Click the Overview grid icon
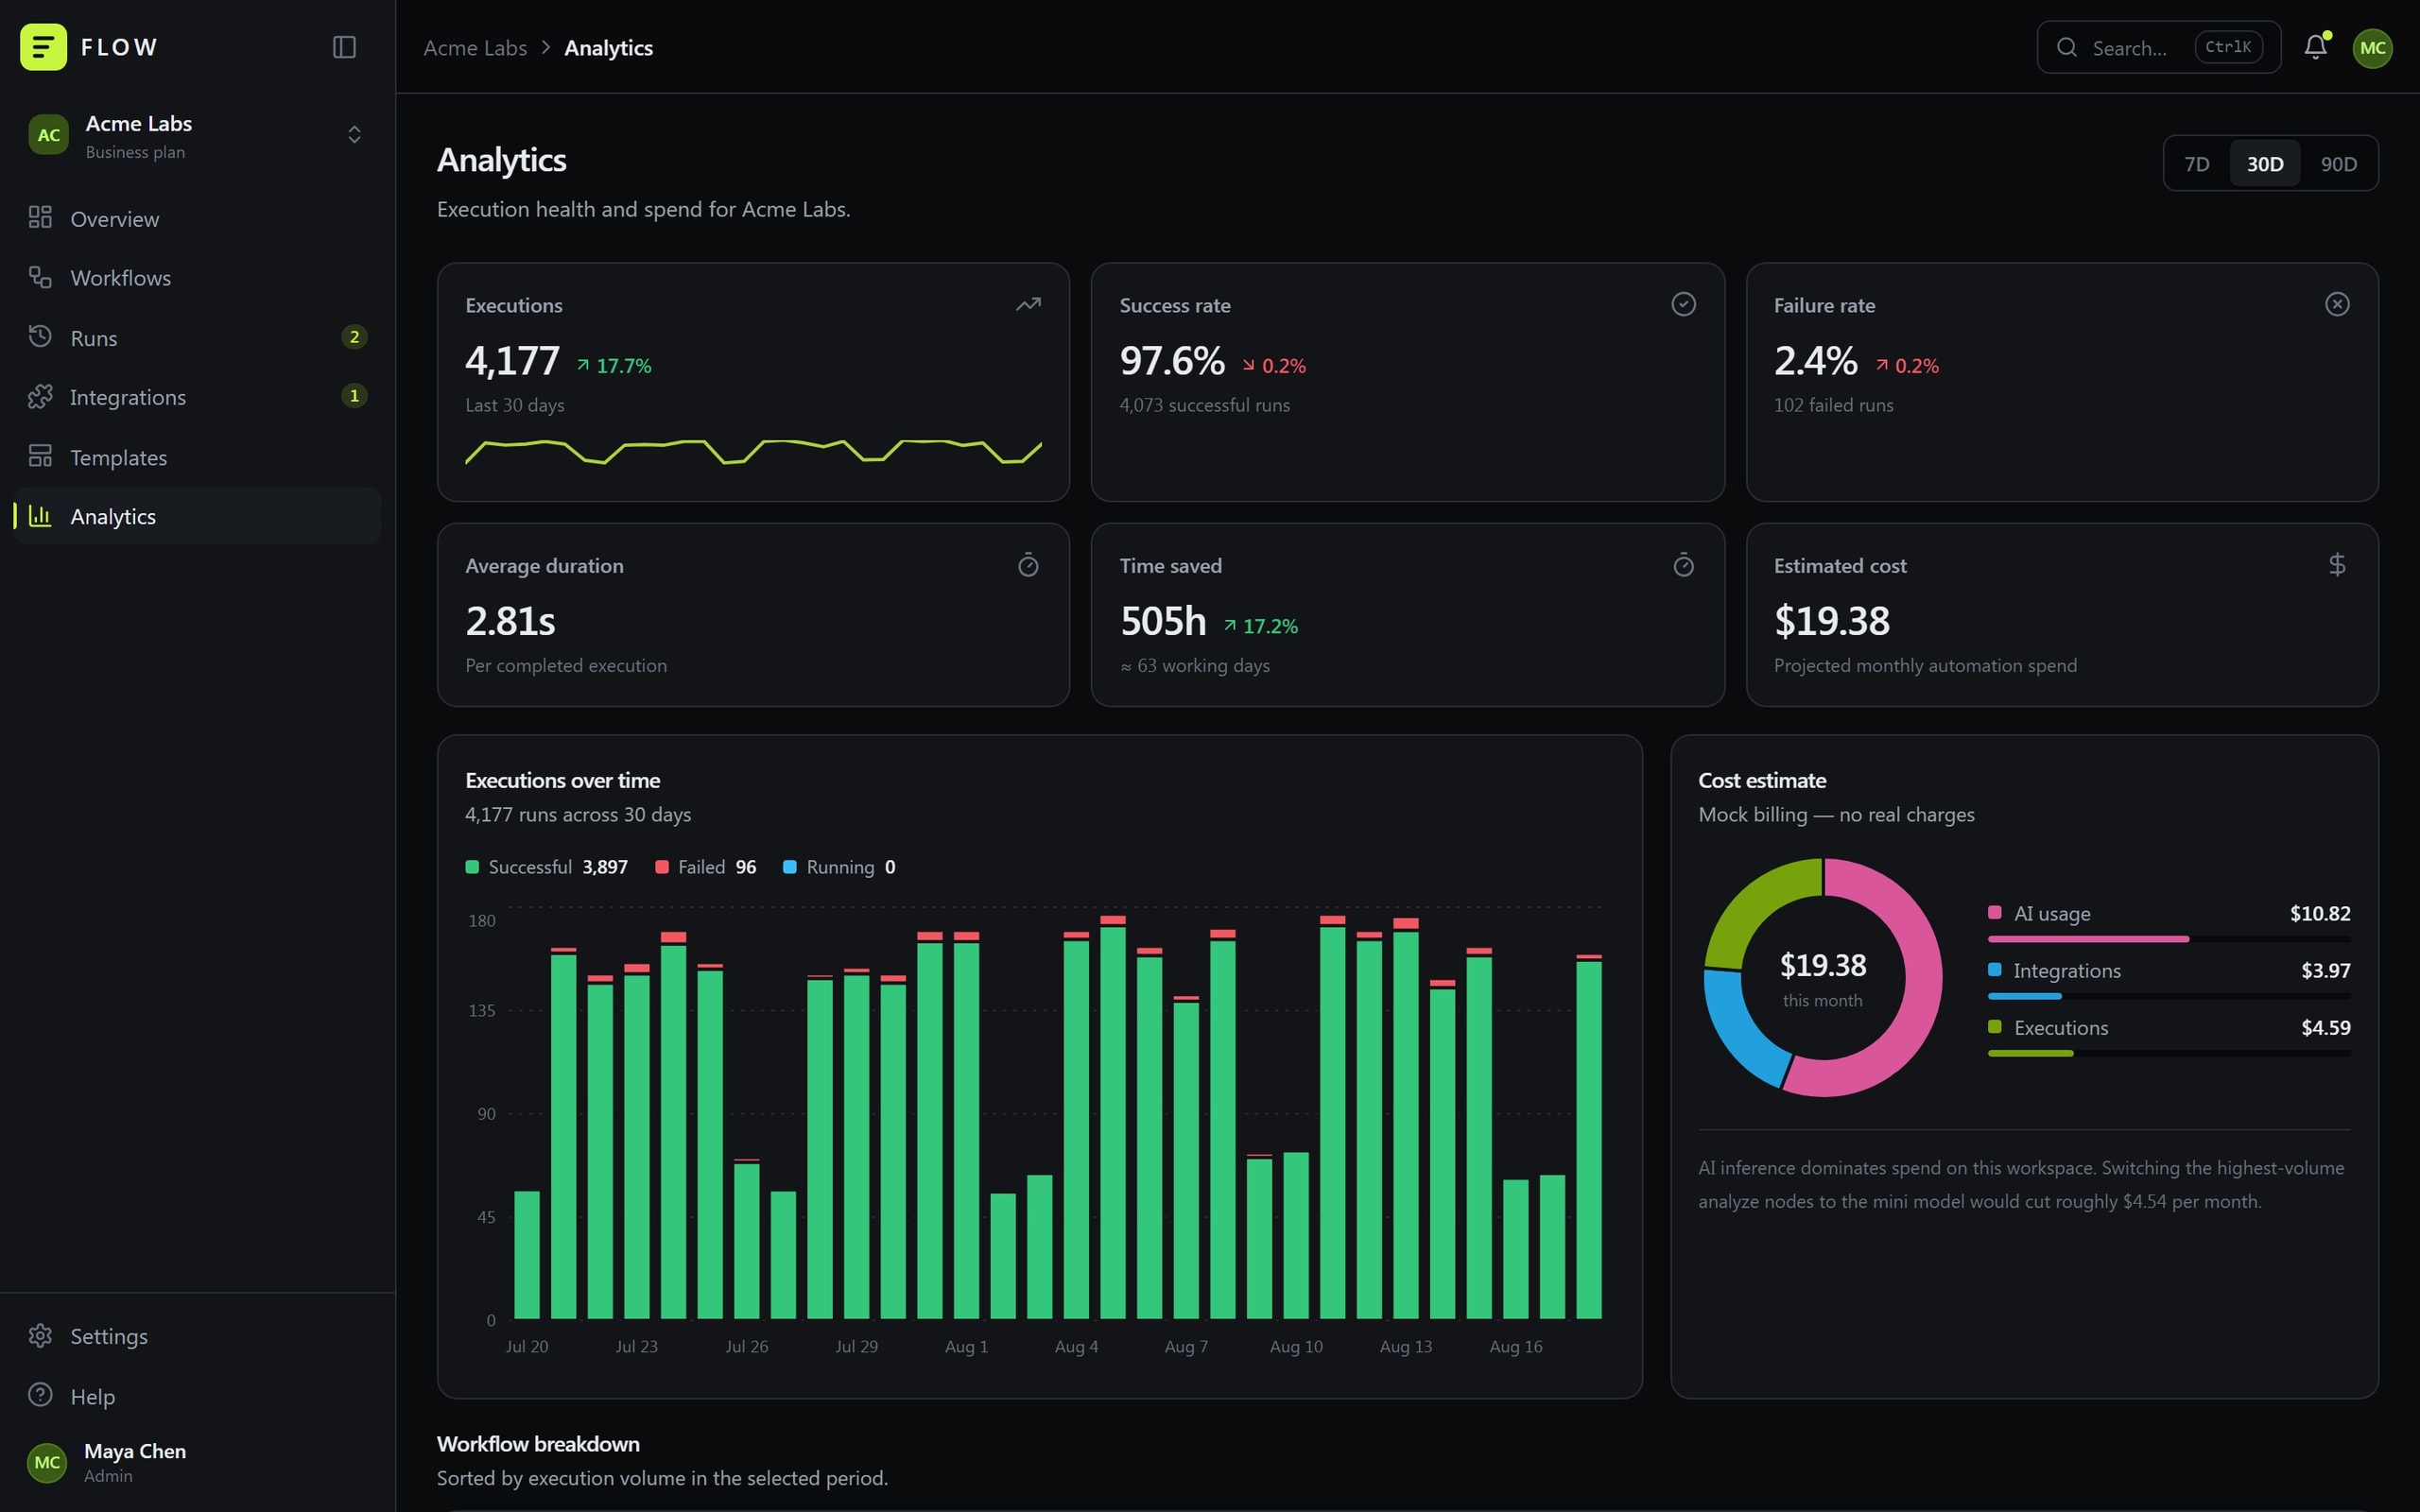 (x=40, y=218)
